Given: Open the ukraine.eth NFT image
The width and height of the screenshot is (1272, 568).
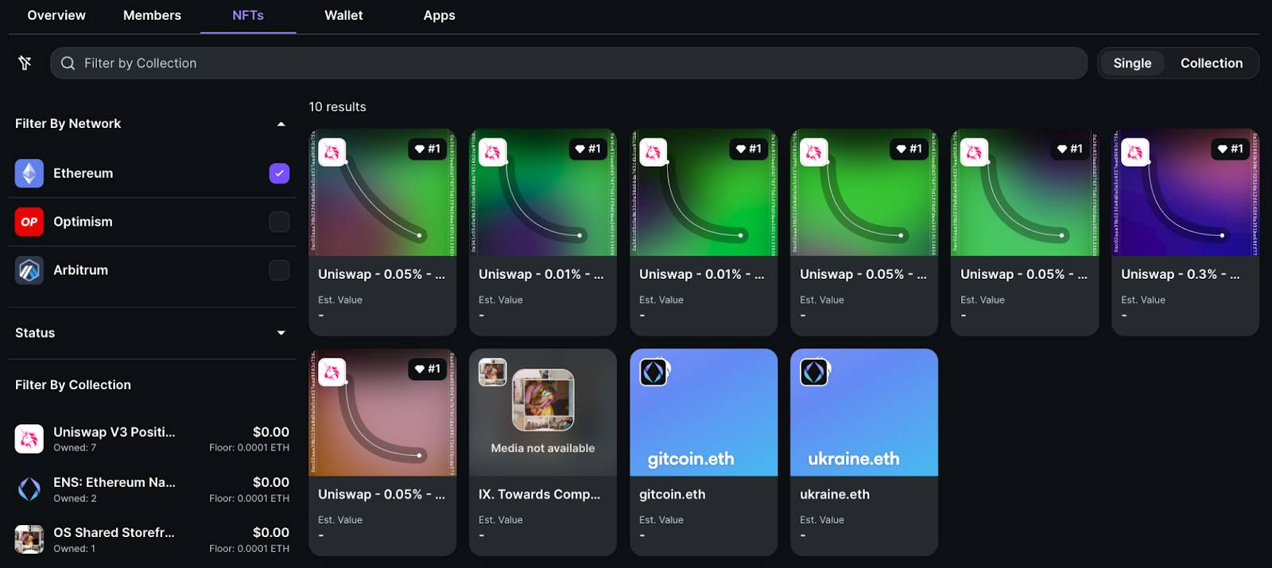Looking at the screenshot, I should coord(864,412).
